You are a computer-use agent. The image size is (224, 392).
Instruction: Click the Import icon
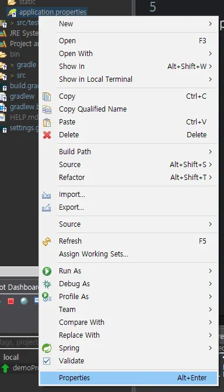point(47,195)
